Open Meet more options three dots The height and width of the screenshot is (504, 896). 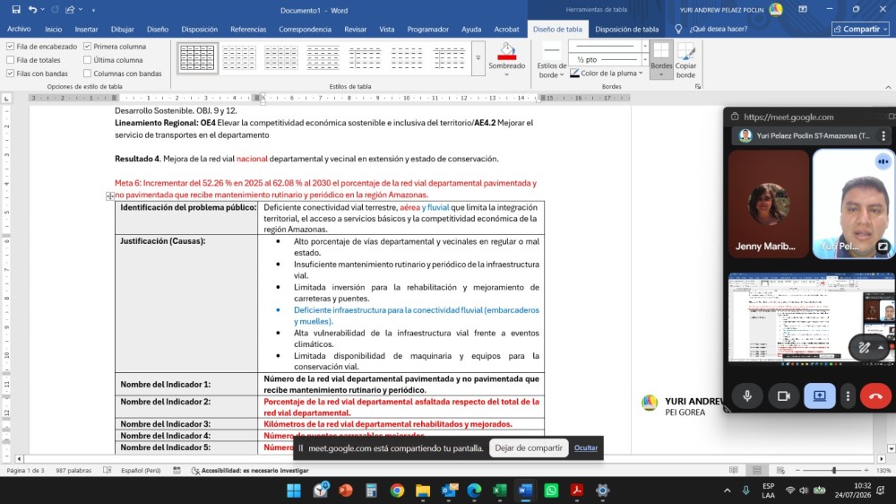point(848,395)
